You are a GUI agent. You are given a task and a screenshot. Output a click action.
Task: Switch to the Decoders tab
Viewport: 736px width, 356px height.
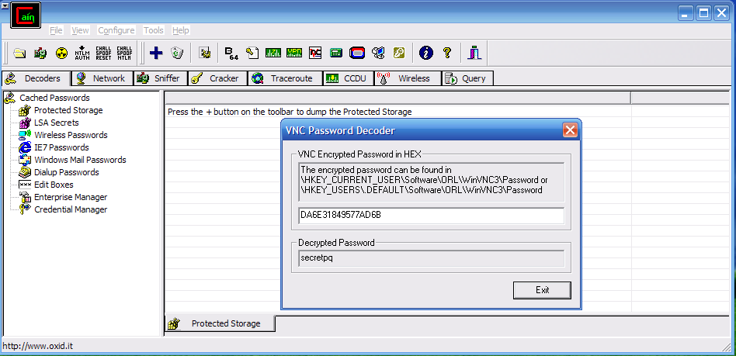[36, 78]
